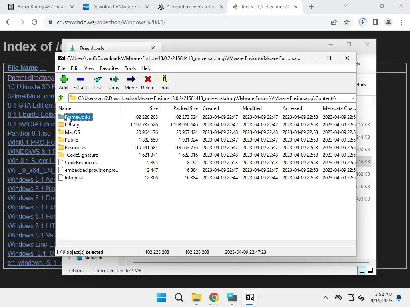This screenshot has width=410, height=307.
Task: Toggle Chrome side panel icon
Action: (376, 22)
